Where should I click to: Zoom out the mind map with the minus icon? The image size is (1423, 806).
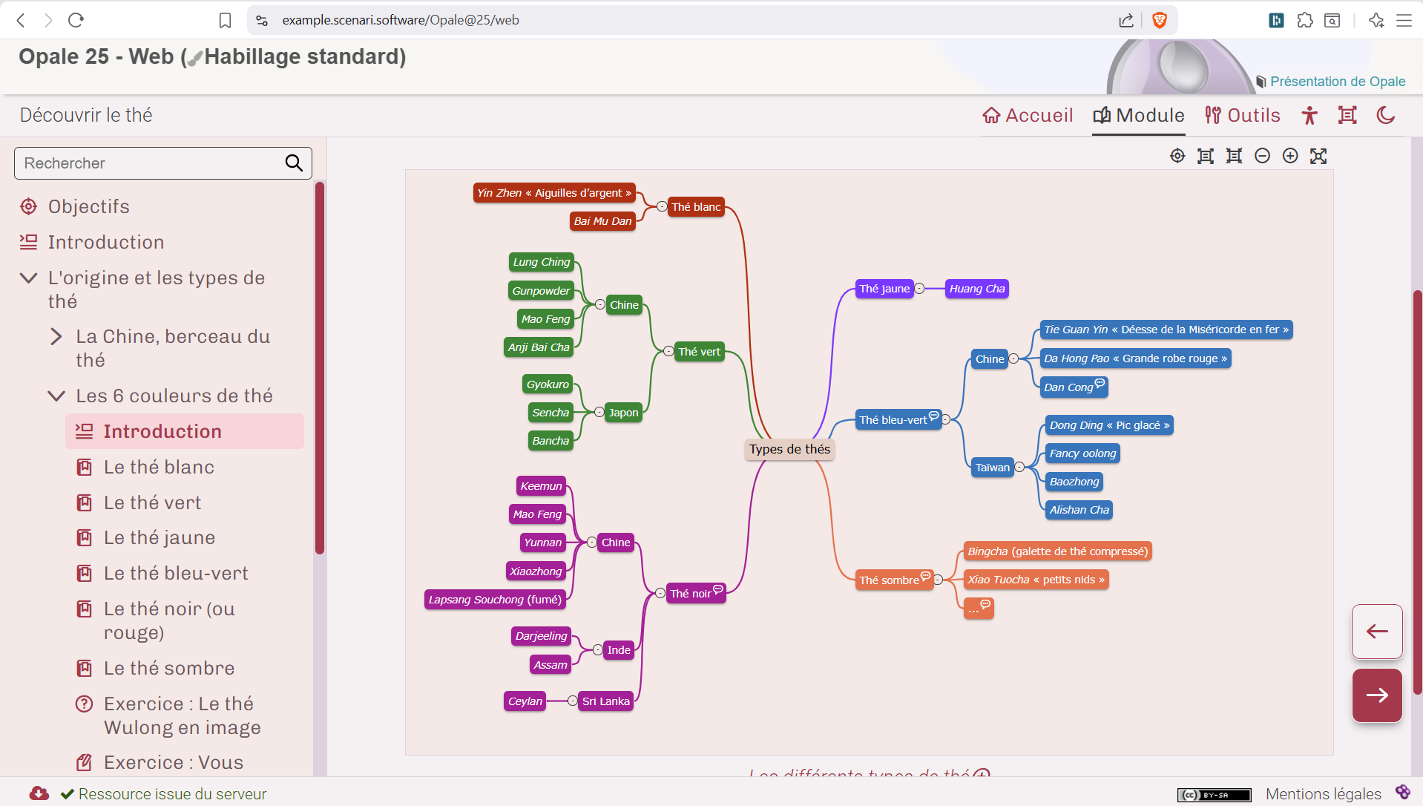coord(1262,156)
